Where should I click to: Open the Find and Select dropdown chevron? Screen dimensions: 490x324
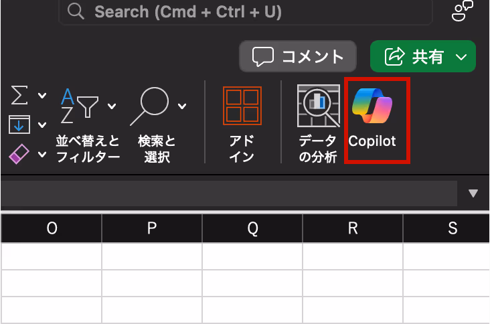pyautogui.click(x=182, y=106)
